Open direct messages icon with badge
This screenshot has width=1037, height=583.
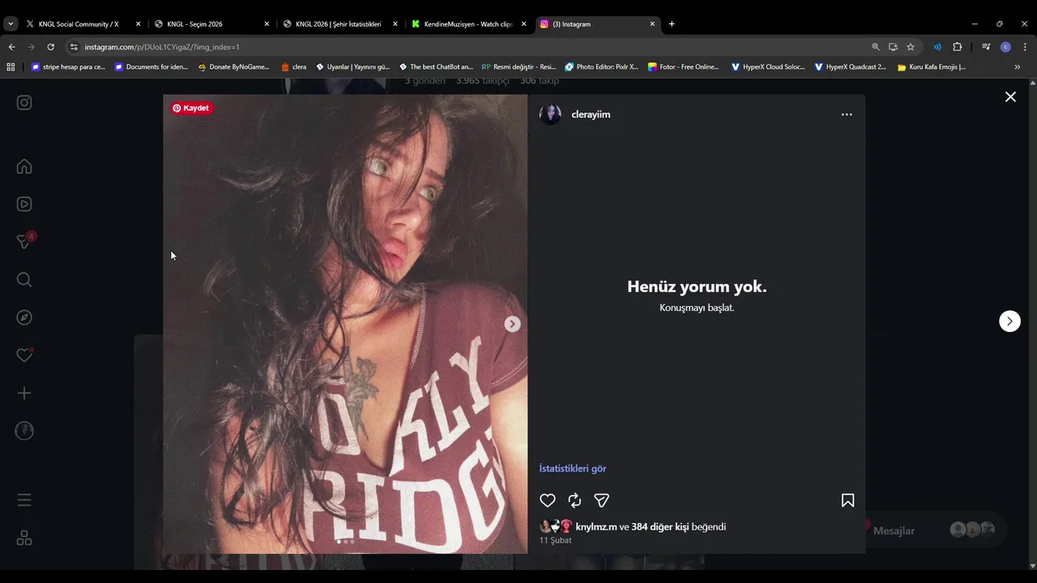[x=25, y=241]
